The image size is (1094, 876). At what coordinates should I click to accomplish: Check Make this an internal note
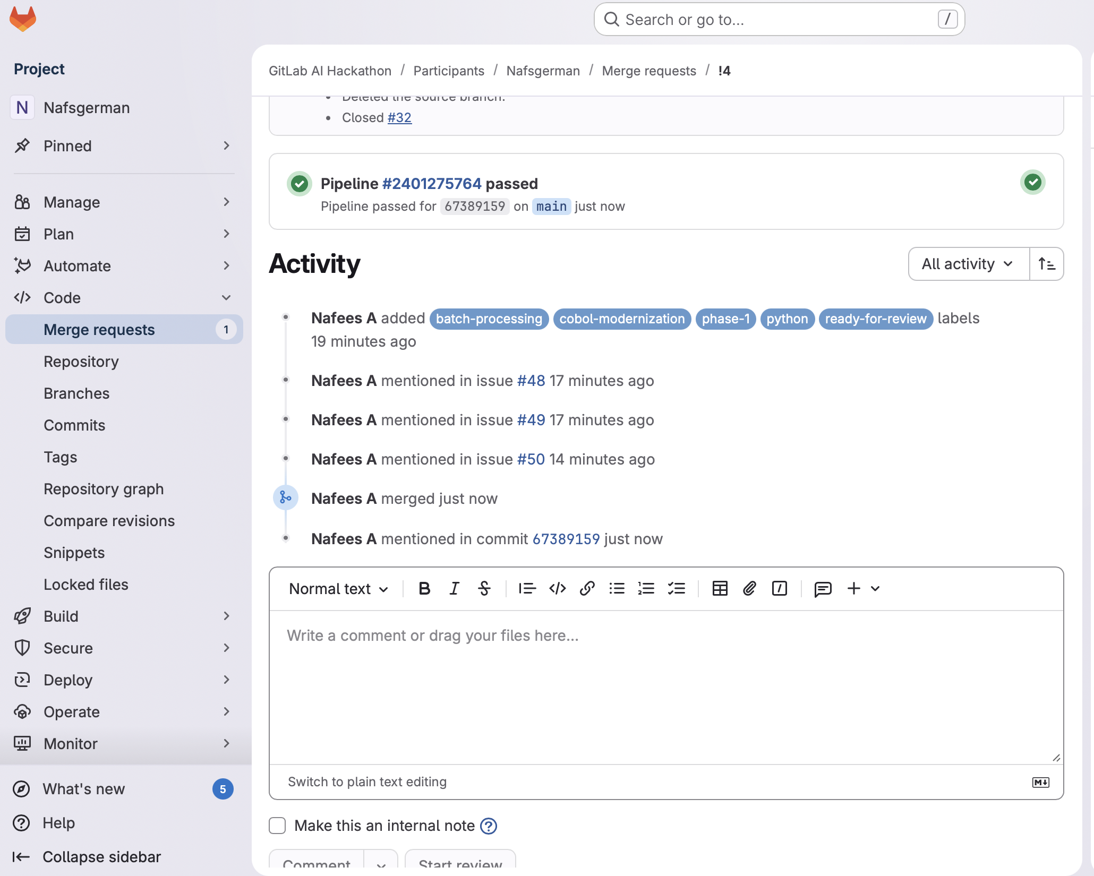(277, 826)
